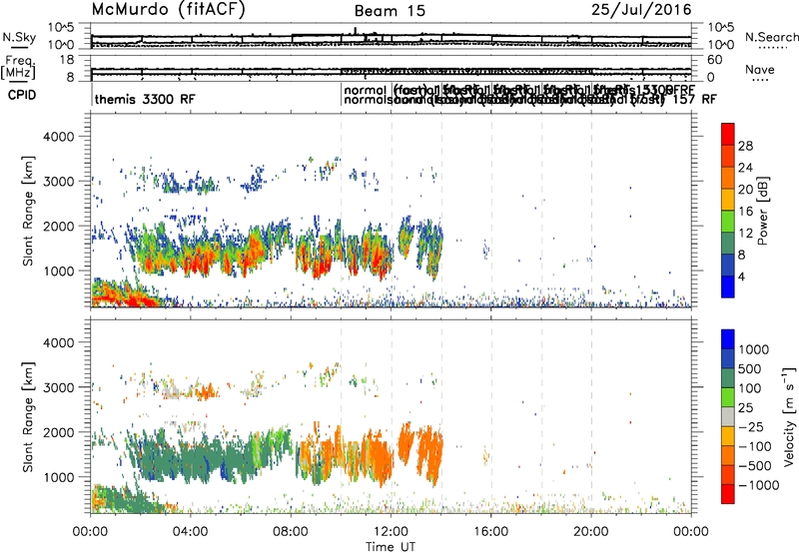This screenshot has width=799, height=553.
Task: Pick the light green 25–100 Velocity colorbar segment
Action: coord(728,397)
